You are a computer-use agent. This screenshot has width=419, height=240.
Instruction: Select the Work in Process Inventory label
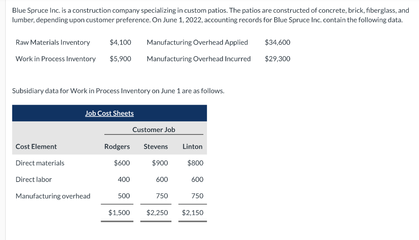coord(56,59)
